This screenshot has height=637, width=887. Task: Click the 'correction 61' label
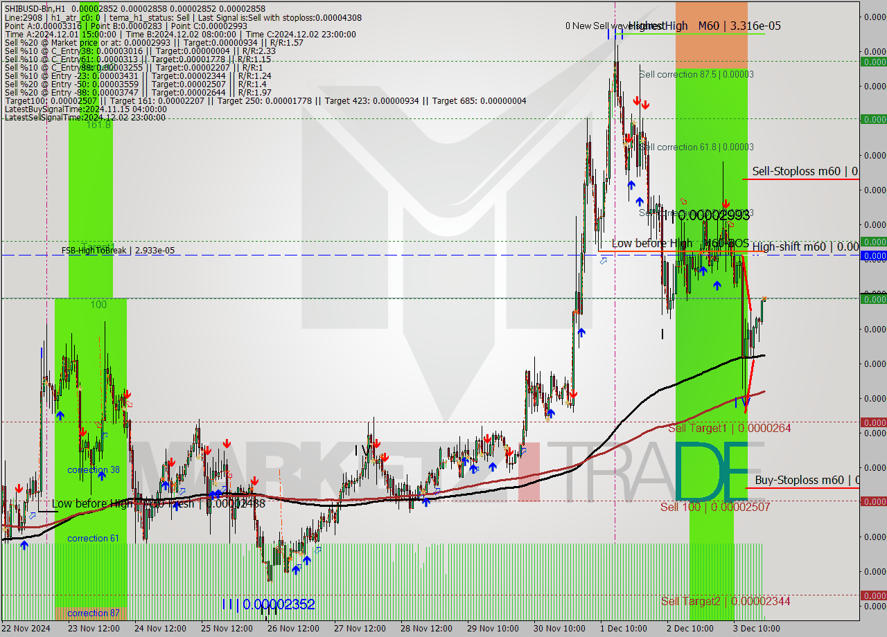(93, 538)
